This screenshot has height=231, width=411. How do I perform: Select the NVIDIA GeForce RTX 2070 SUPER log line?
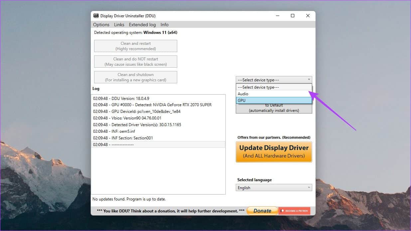click(158, 105)
